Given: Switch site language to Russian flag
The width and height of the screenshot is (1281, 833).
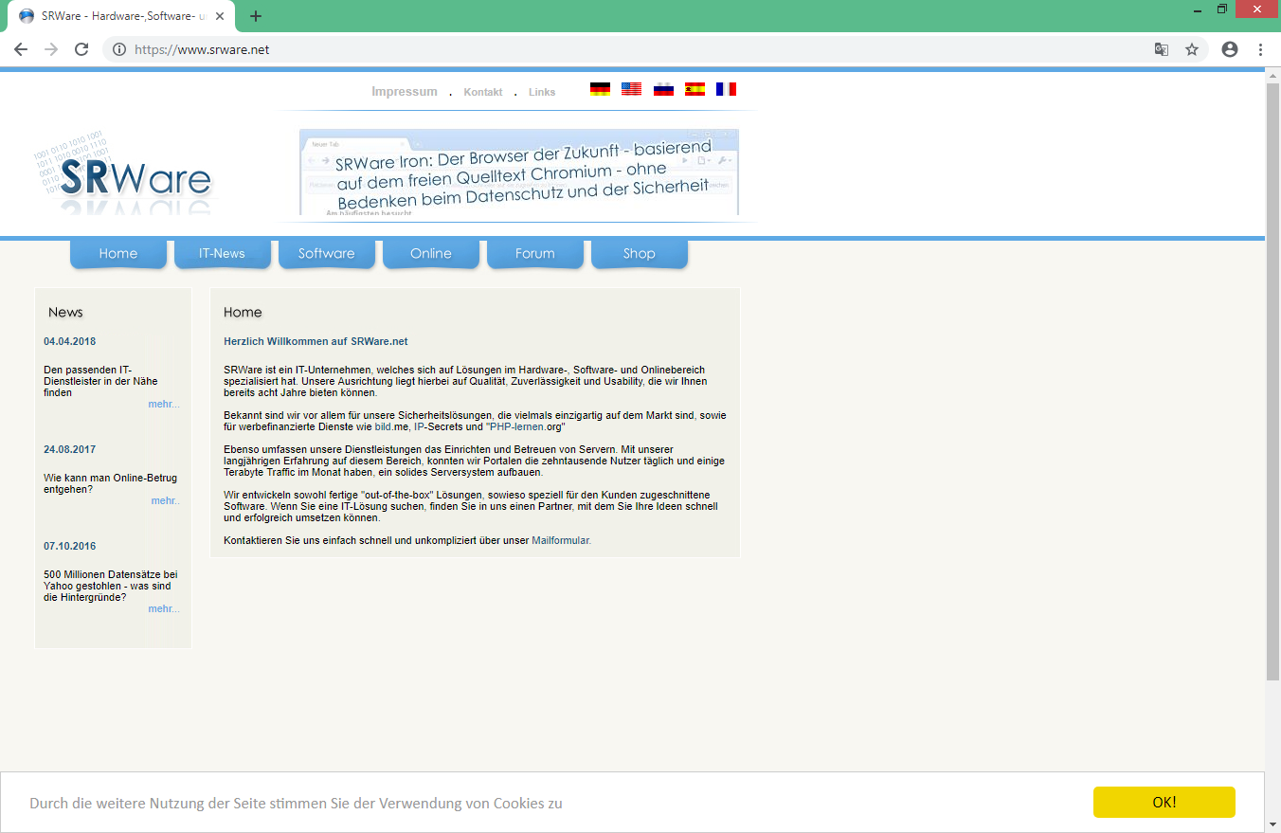Looking at the screenshot, I should pos(663,89).
